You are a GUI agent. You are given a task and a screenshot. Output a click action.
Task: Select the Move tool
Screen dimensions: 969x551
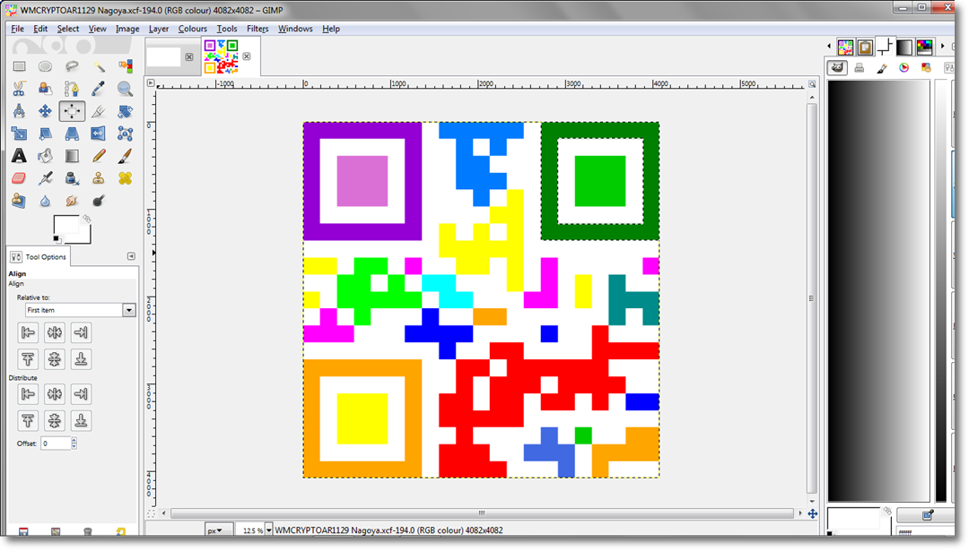click(x=45, y=111)
